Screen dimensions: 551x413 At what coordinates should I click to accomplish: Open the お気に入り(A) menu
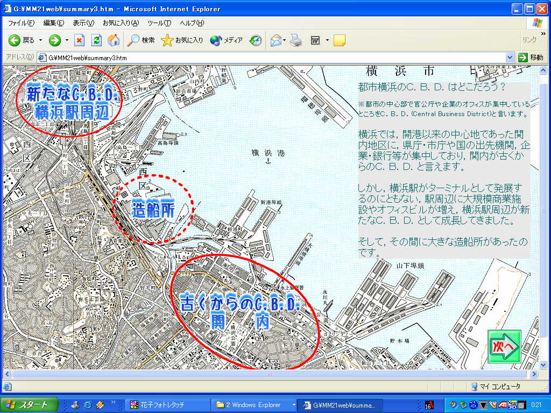(121, 23)
